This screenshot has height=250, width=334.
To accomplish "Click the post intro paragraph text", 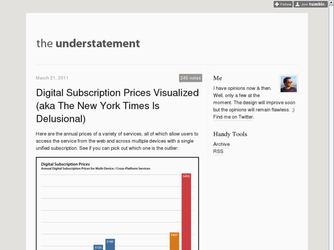I will click(117, 141).
